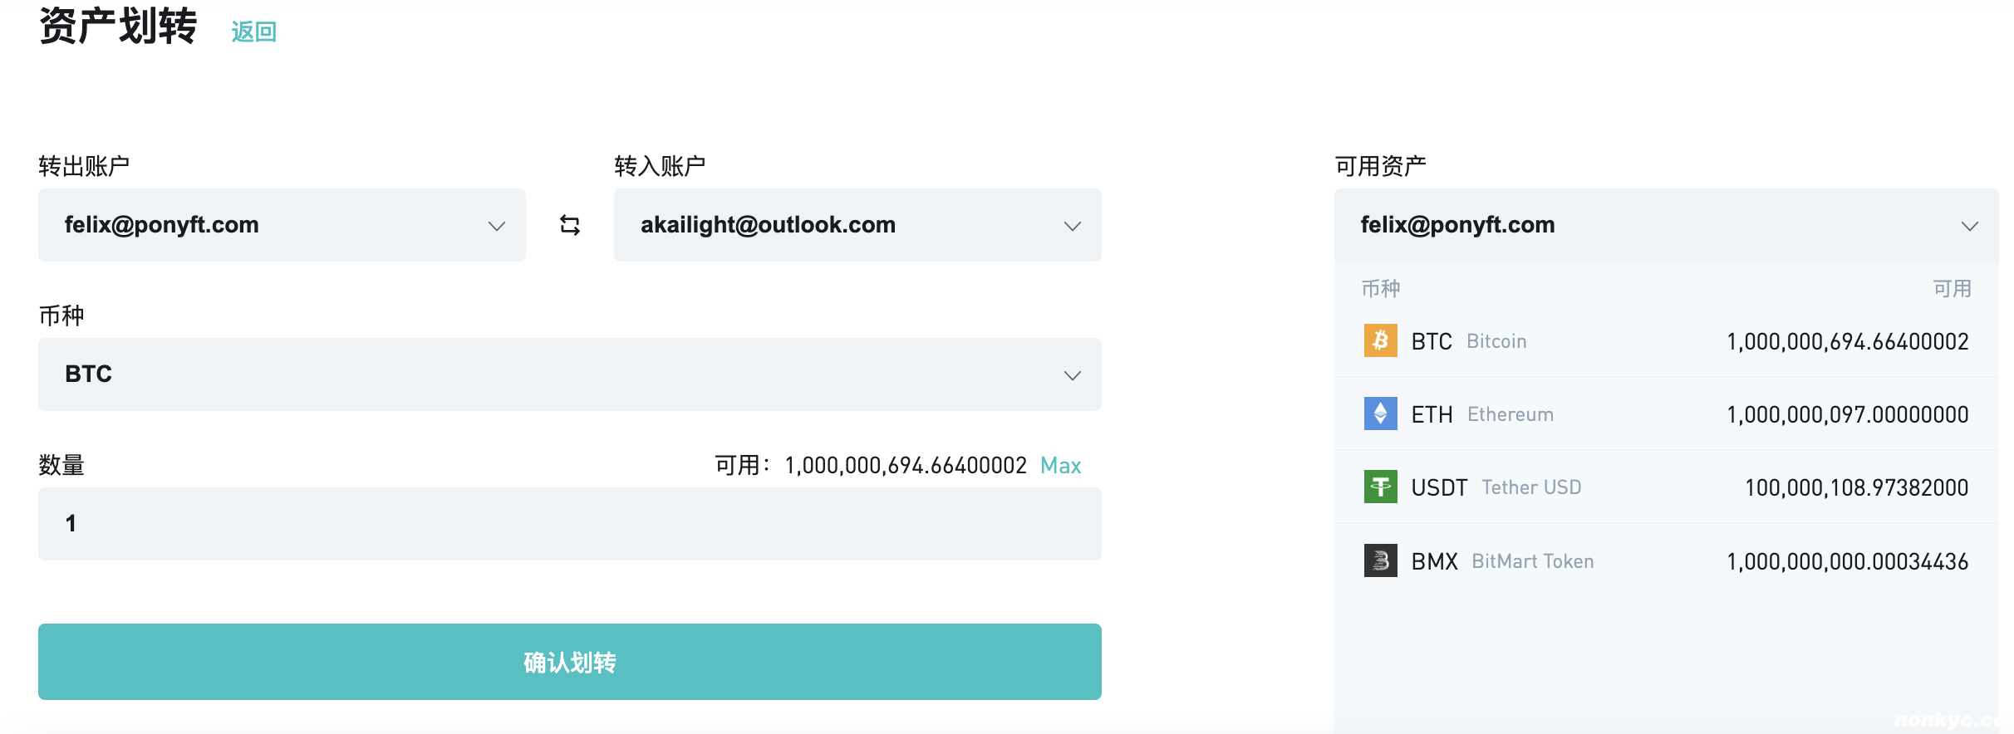Open the 转入账户 akailight@outlook.com dropdown
Viewport: 2014px width, 734px height.
[857, 225]
